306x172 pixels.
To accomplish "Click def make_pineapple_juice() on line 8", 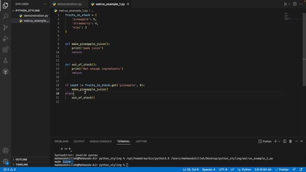I will [87, 44].
